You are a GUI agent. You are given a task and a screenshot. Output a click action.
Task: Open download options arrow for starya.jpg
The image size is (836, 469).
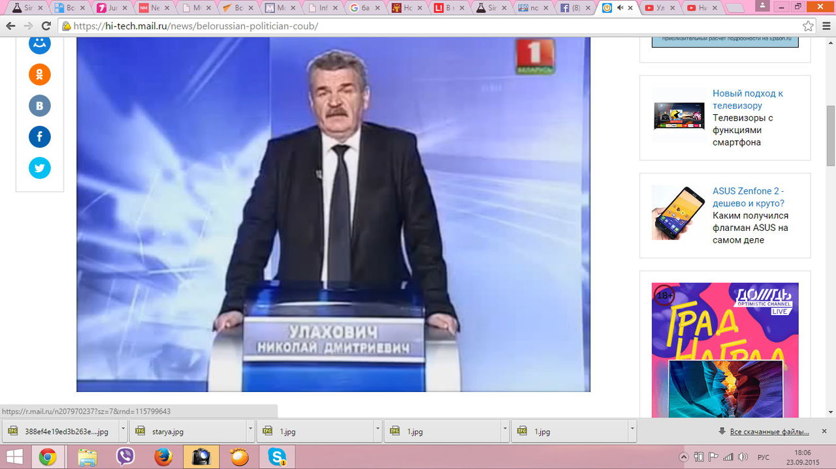250,431
